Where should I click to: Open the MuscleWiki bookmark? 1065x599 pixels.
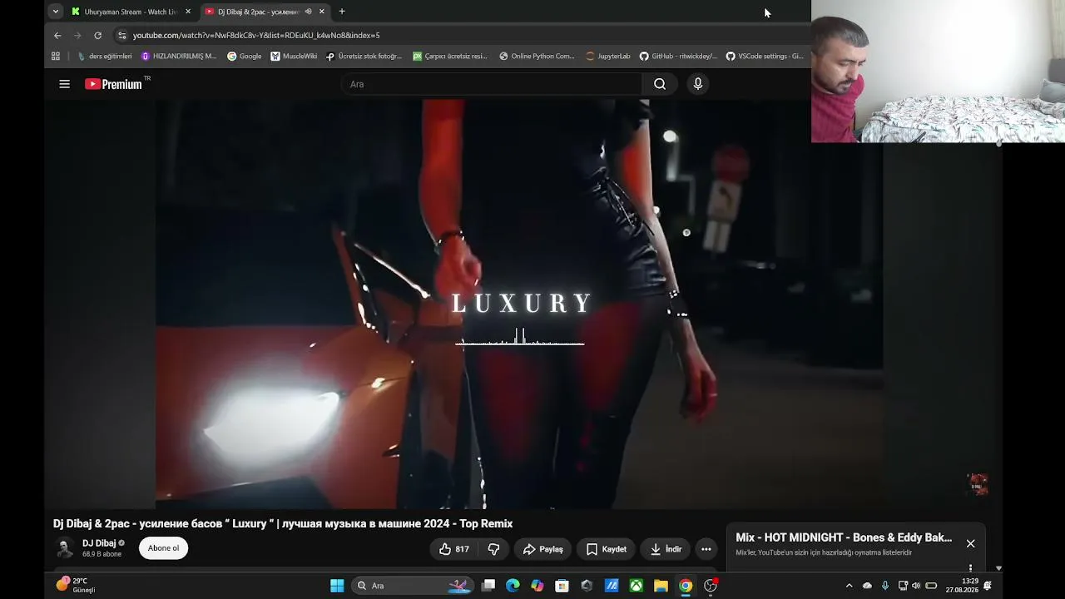[x=294, y=57]
